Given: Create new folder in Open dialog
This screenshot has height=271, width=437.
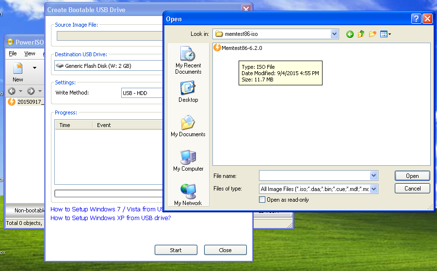Looking at the screenshot, I should pos(372,34).
